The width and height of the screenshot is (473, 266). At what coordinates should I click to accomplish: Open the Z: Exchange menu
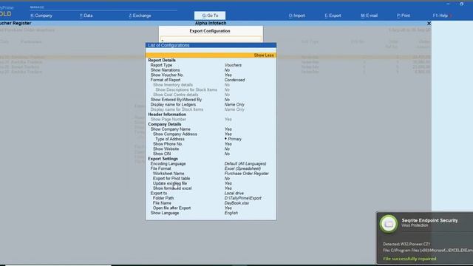coord(140,16)
